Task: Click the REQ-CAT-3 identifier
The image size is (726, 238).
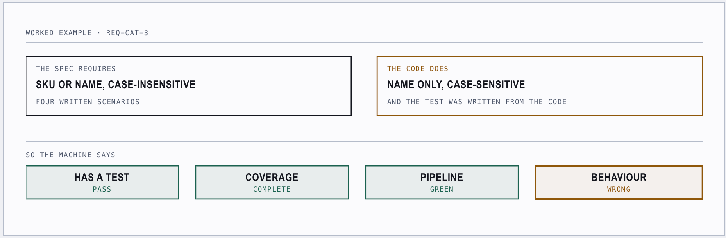Action: [x=127, y=33]
